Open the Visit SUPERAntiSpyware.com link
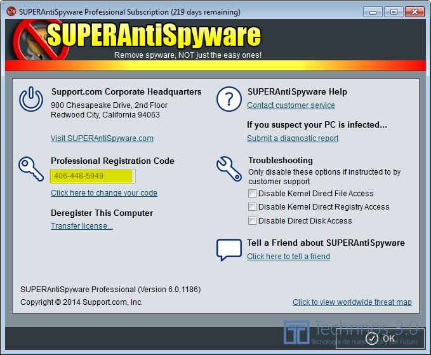431x355 pixels. (x=102, y=138)
